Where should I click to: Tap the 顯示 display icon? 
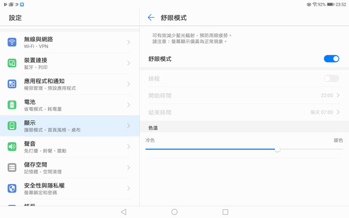pyautogui.click(x=12, y=125)
